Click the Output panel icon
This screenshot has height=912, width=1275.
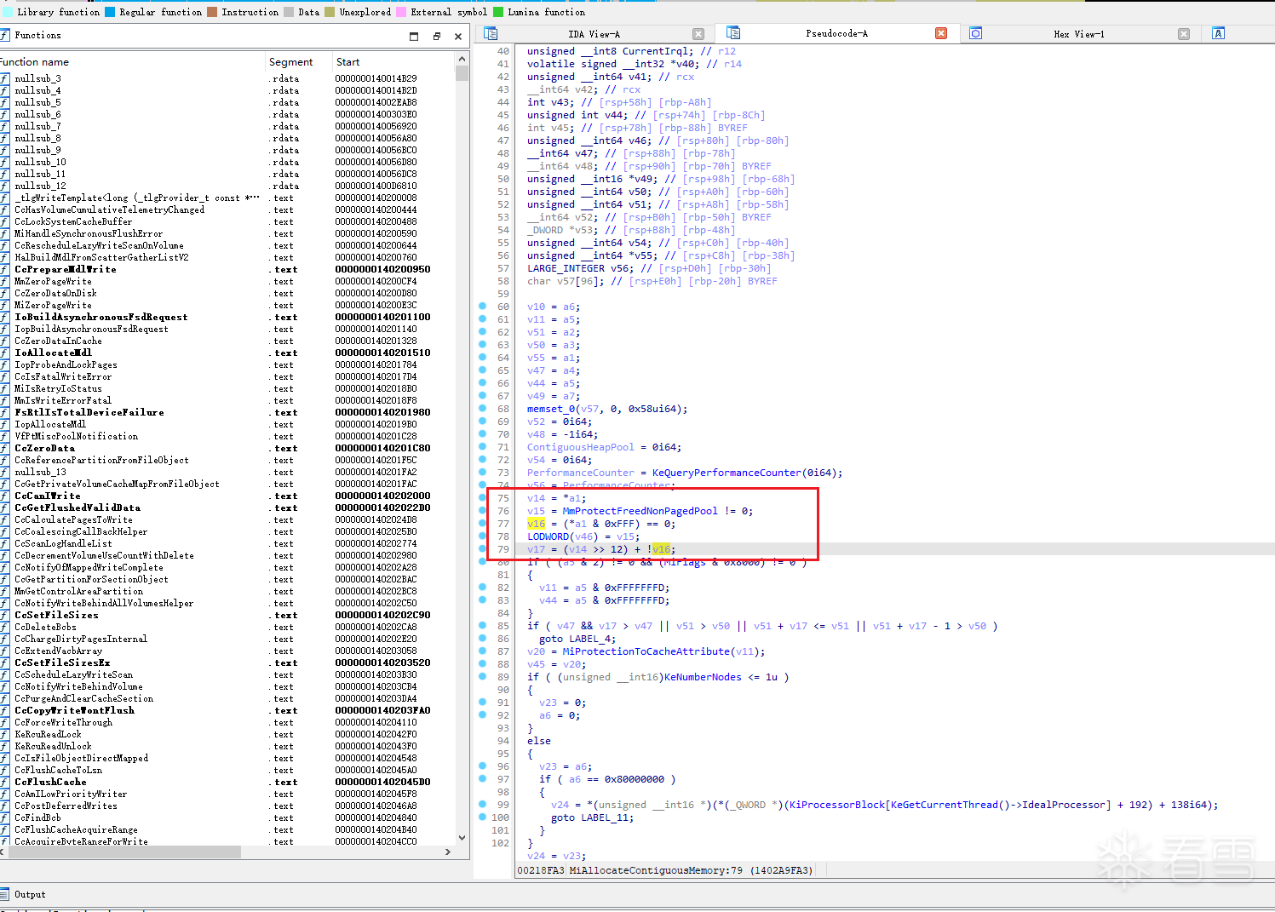(x=4, y=894)
